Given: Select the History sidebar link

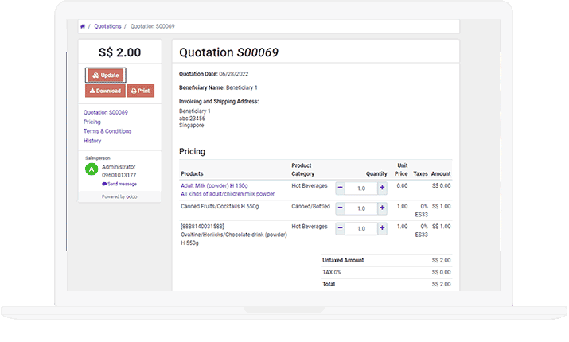Looking at the screenshot, I should point(92,141).
